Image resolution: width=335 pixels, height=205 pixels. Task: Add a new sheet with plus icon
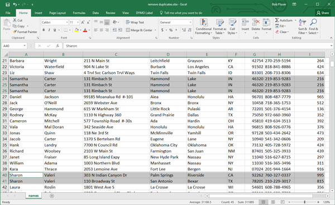click(x=52, y=196)
